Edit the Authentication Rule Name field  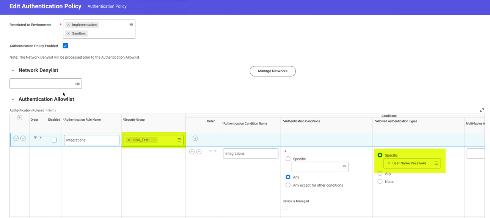point(91,140)
